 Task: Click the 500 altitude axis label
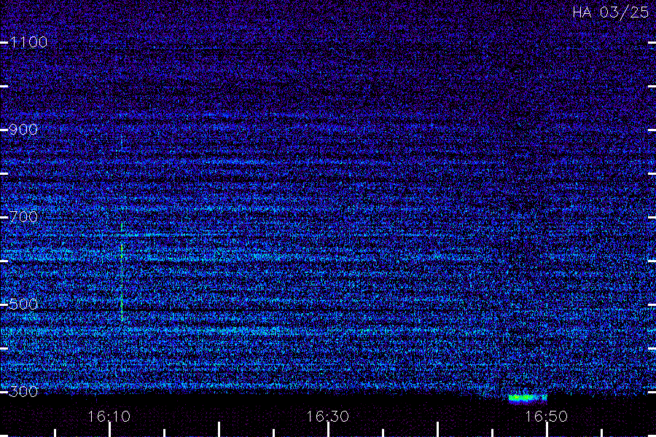coord(23,304)
